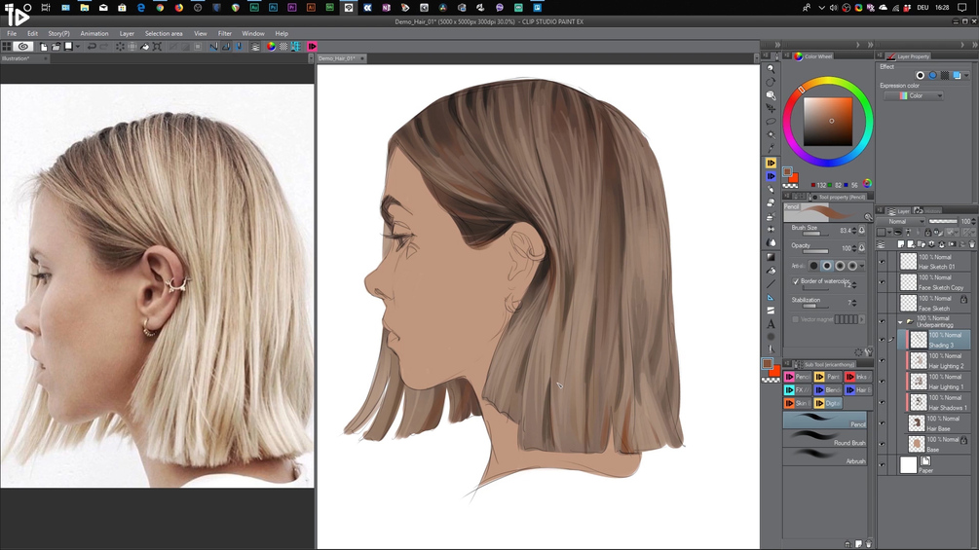
Task: Select the Lasso selection tool
Action: click(772, 122)
